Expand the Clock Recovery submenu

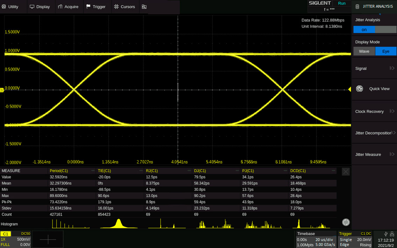pyautogui.click(x=374, y=111)
